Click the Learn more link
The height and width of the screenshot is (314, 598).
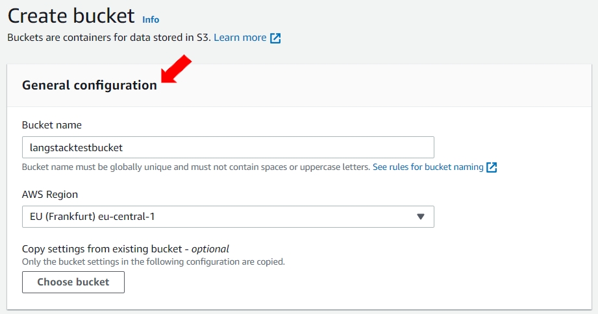click(240, 38)
